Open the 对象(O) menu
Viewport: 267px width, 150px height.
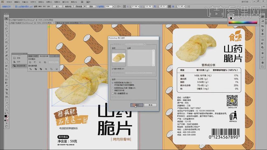tap(25, 2)
